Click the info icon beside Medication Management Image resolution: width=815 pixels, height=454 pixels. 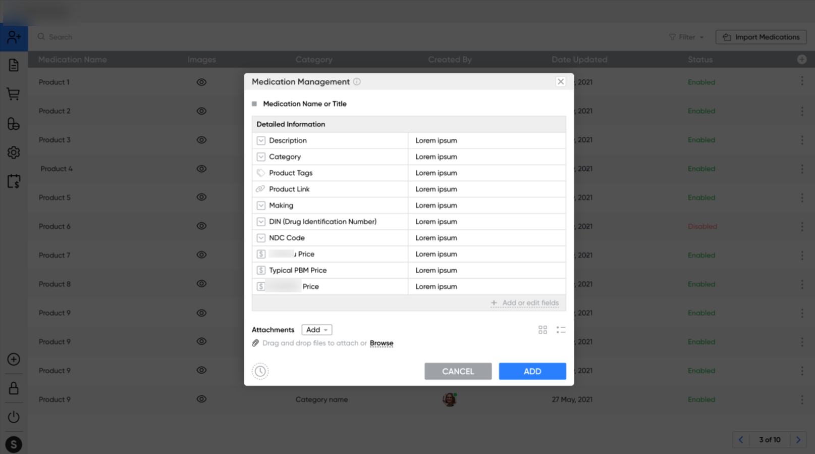(x=357, y=82)
